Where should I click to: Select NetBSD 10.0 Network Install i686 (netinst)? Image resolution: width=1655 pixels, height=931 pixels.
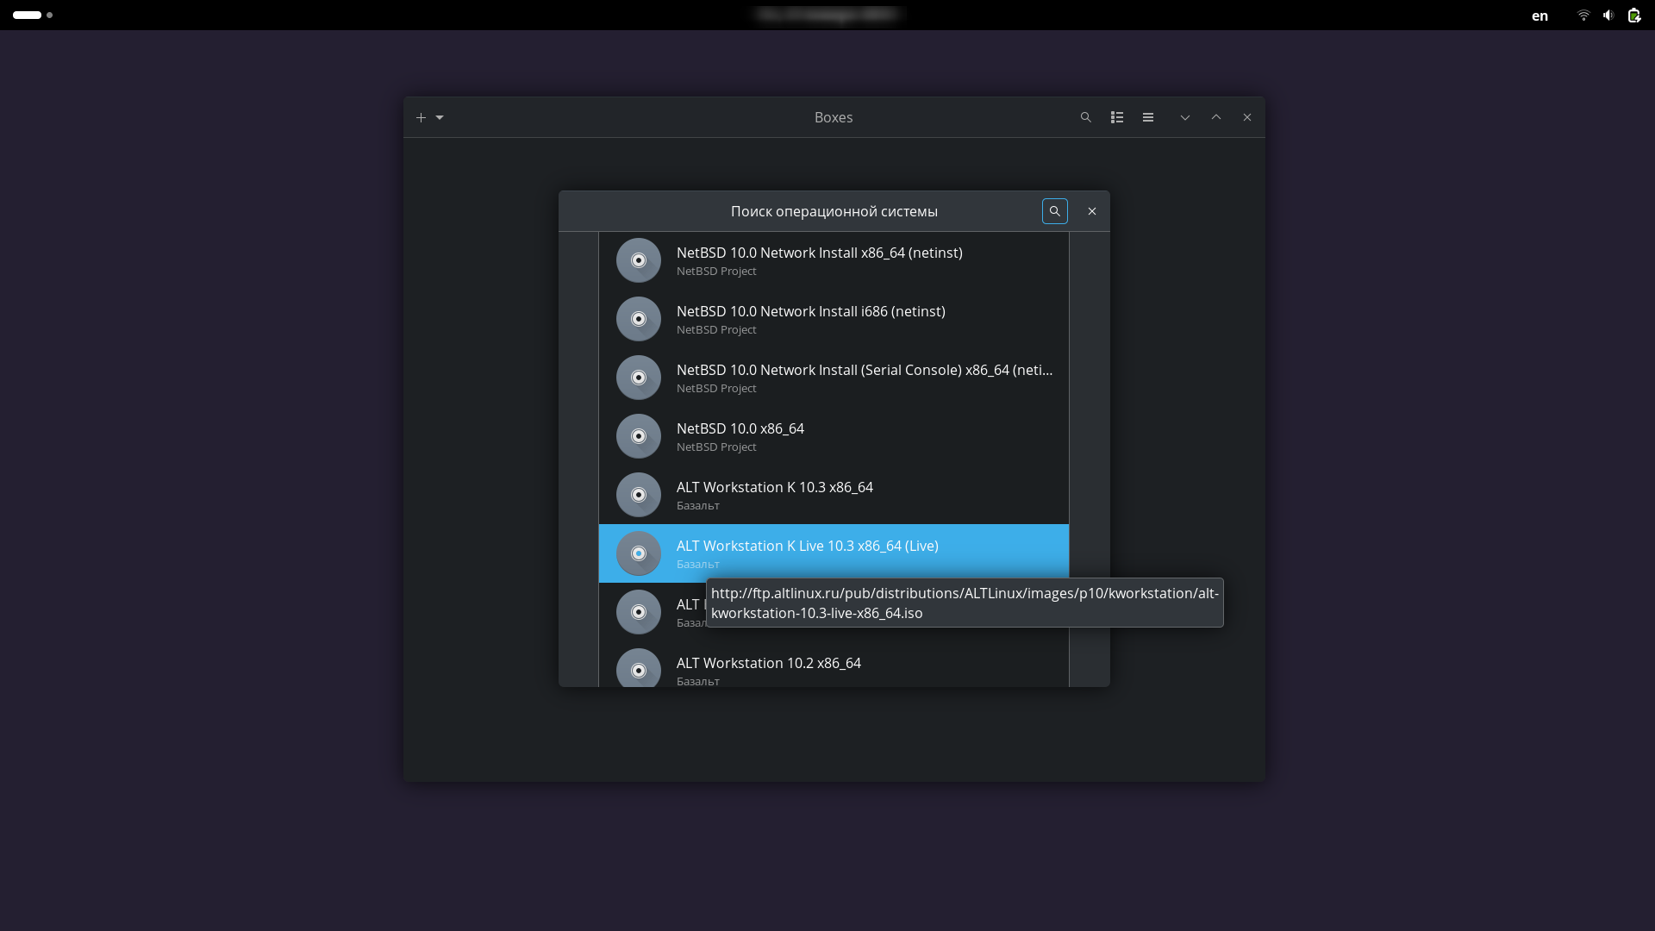point(834,319)
